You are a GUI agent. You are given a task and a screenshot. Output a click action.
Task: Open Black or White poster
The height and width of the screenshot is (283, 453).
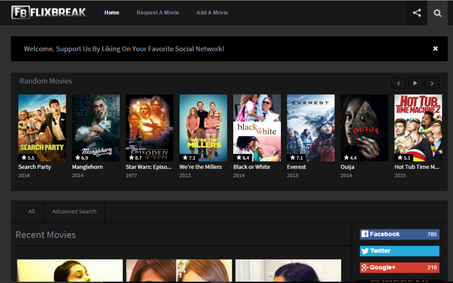[x=257, y=128]
